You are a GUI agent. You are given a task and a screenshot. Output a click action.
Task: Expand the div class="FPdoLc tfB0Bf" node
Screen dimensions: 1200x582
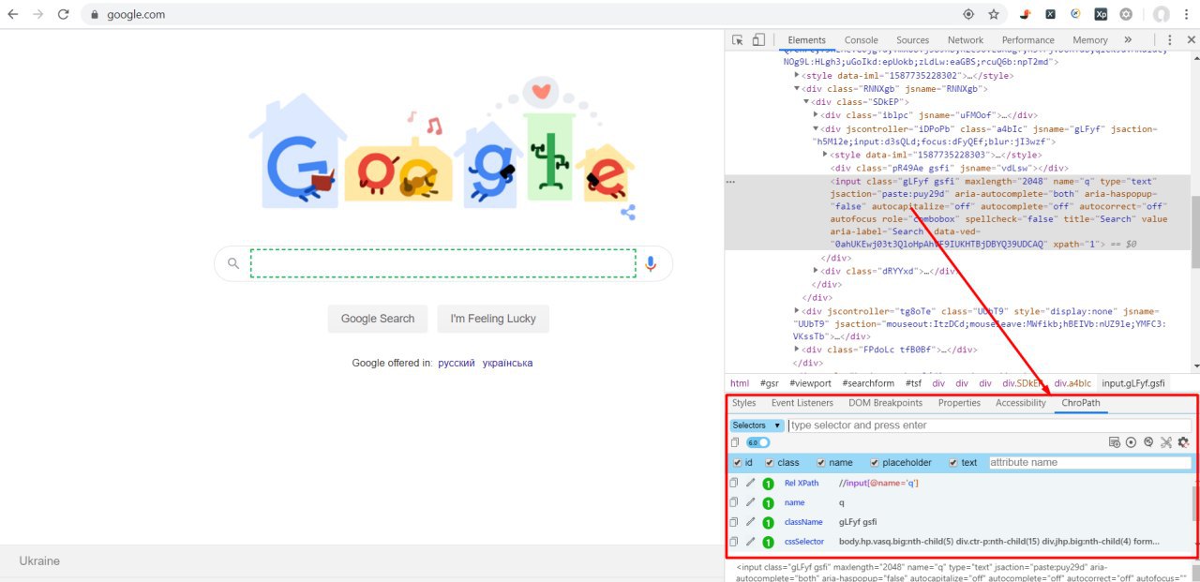[x=797, y=350]
